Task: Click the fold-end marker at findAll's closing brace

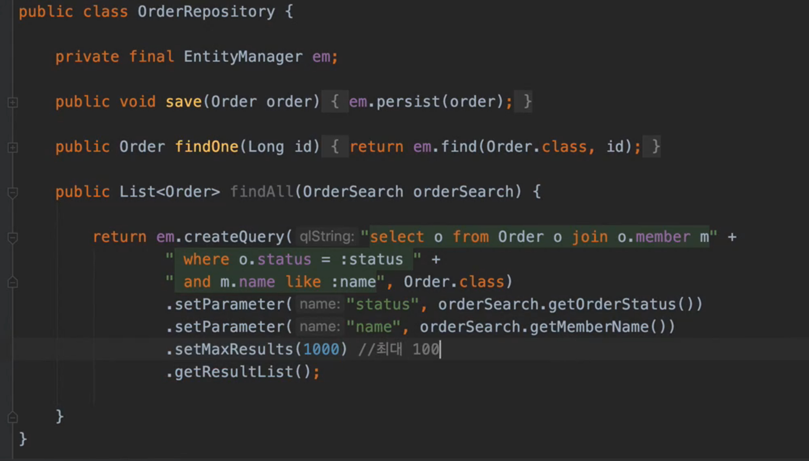Action: pyautogui.click(x=12, y=417)
